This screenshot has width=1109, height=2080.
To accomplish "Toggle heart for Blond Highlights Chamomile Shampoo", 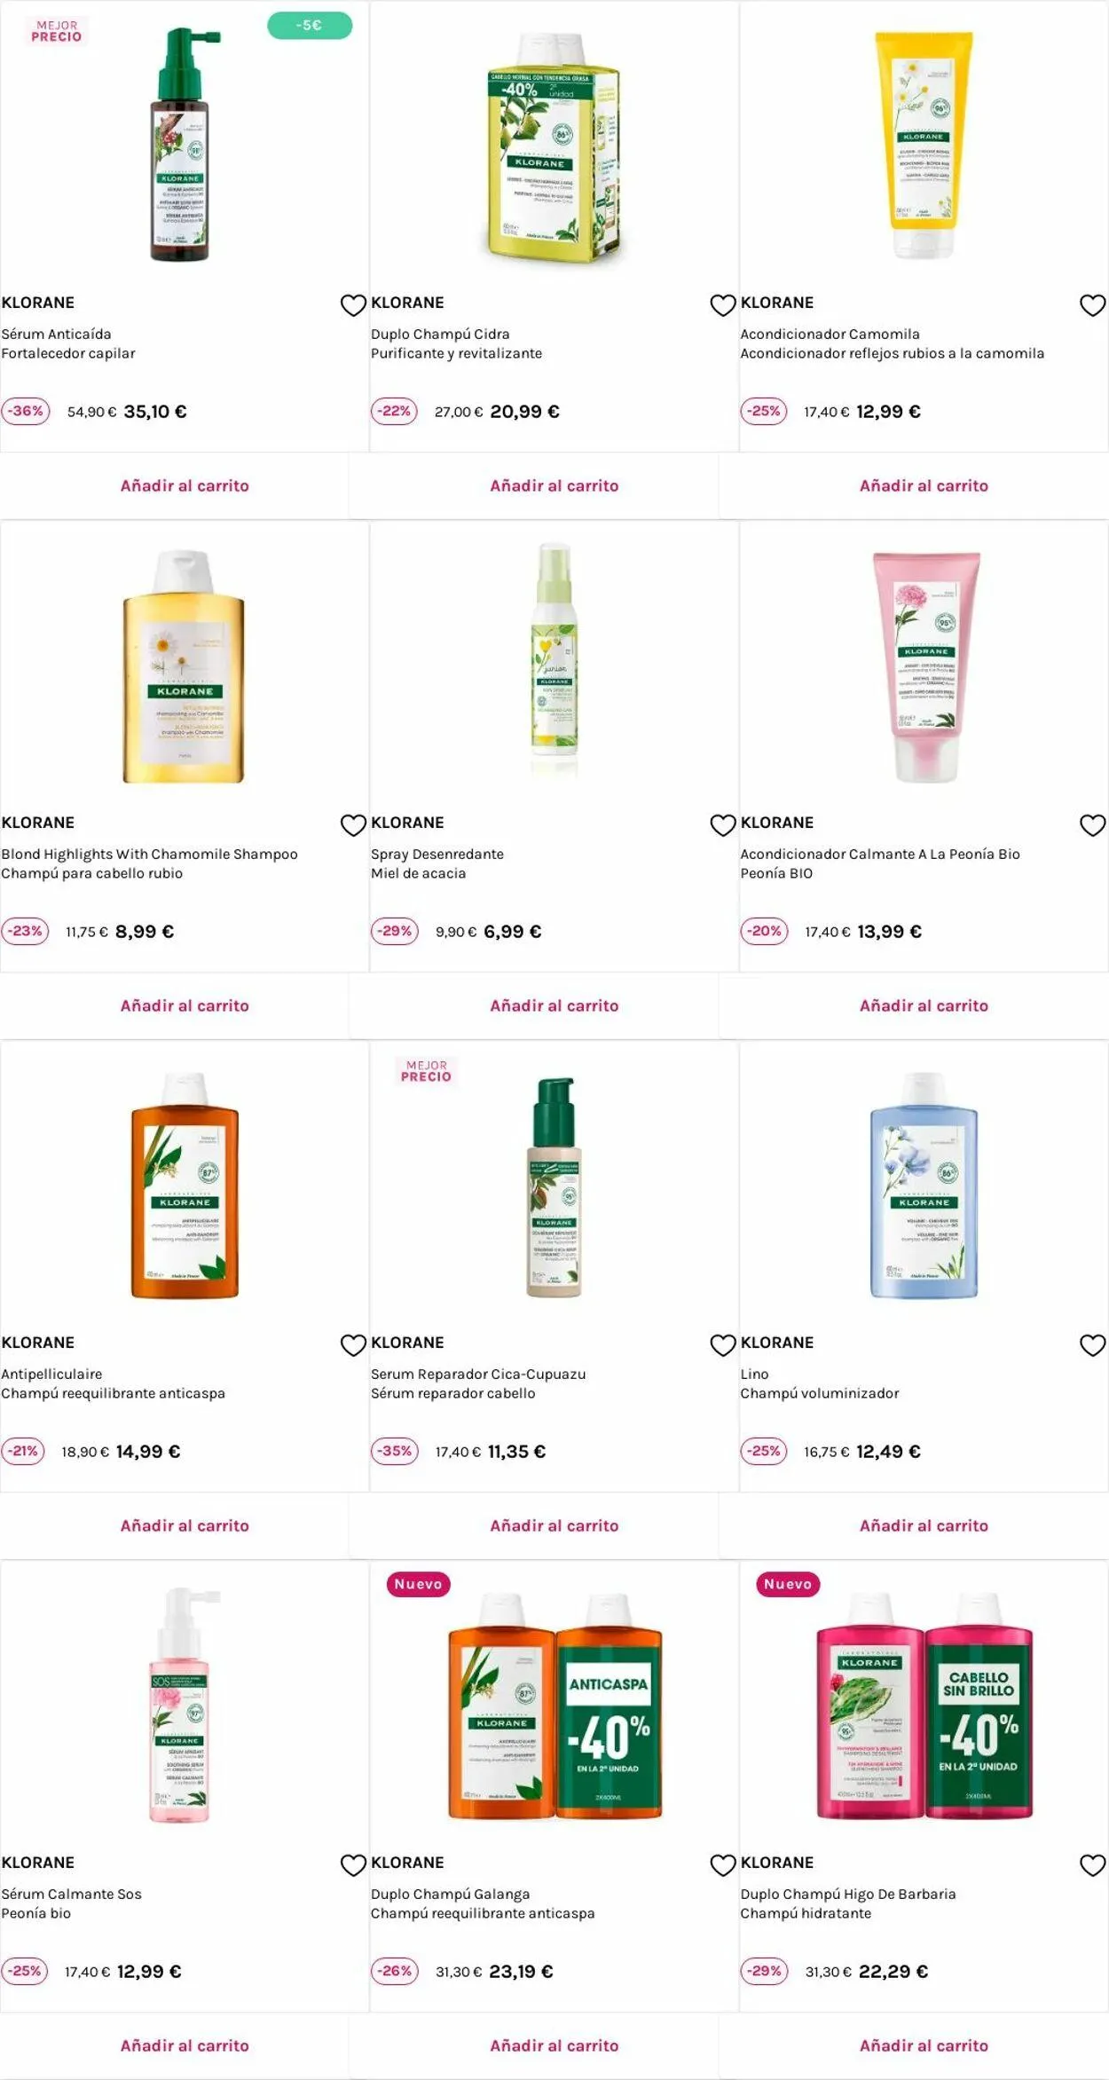I will pos(353,825).
